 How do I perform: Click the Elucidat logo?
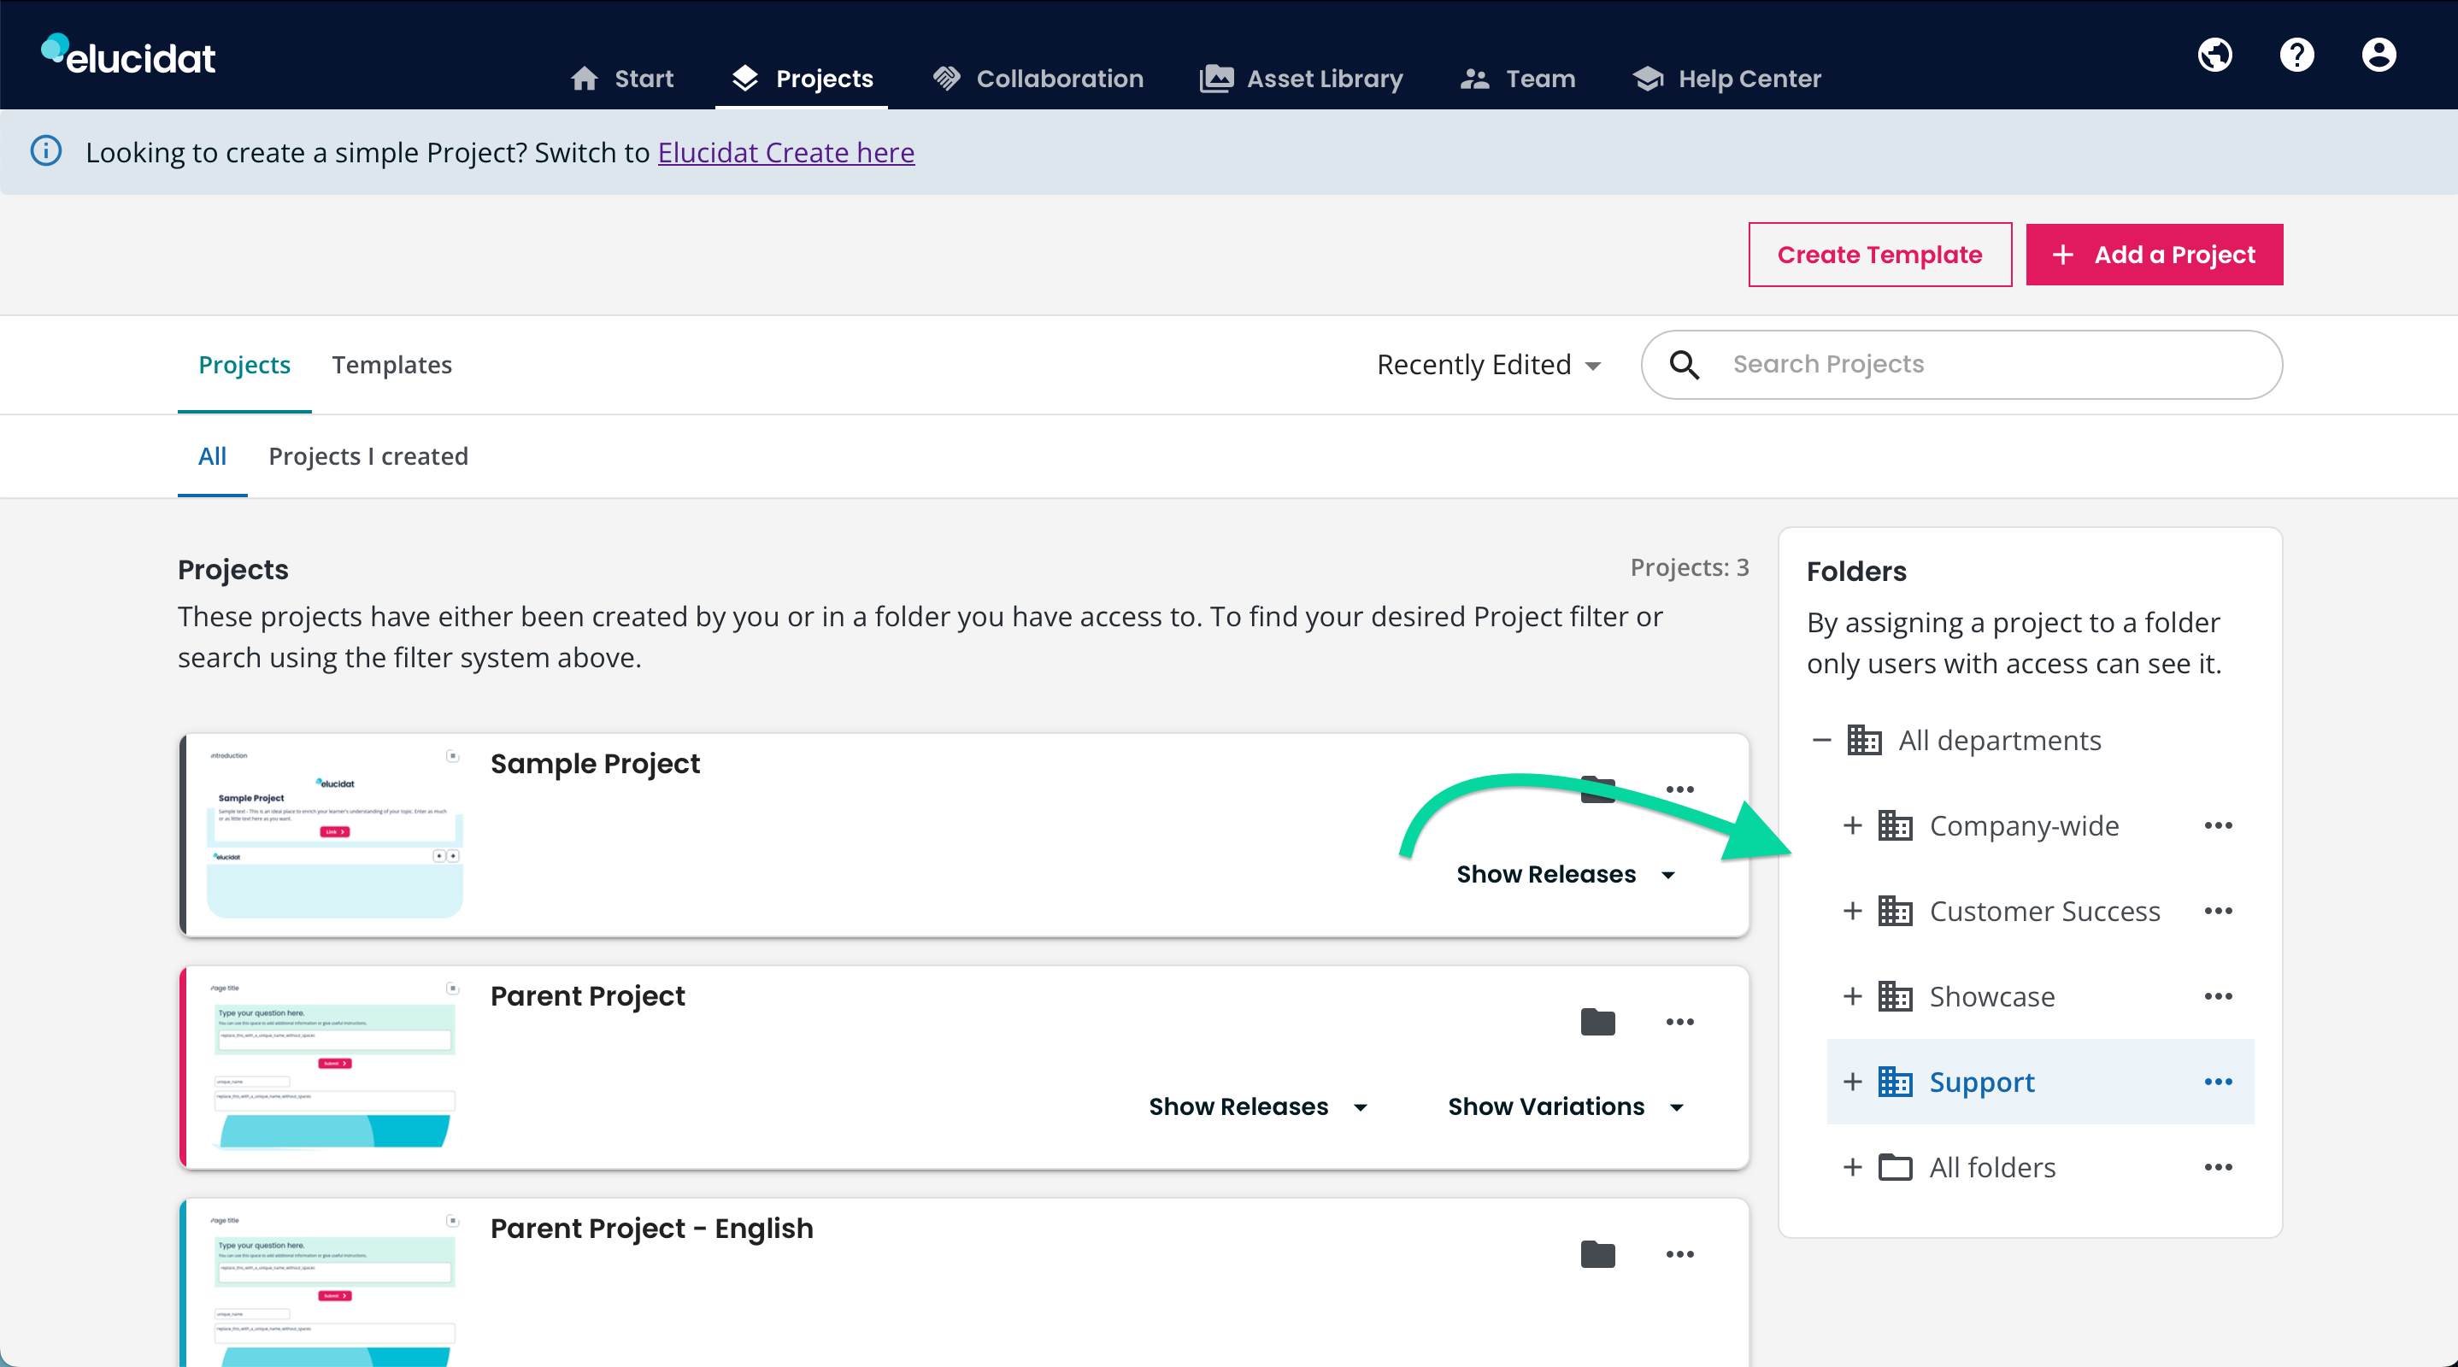[129, 56]
